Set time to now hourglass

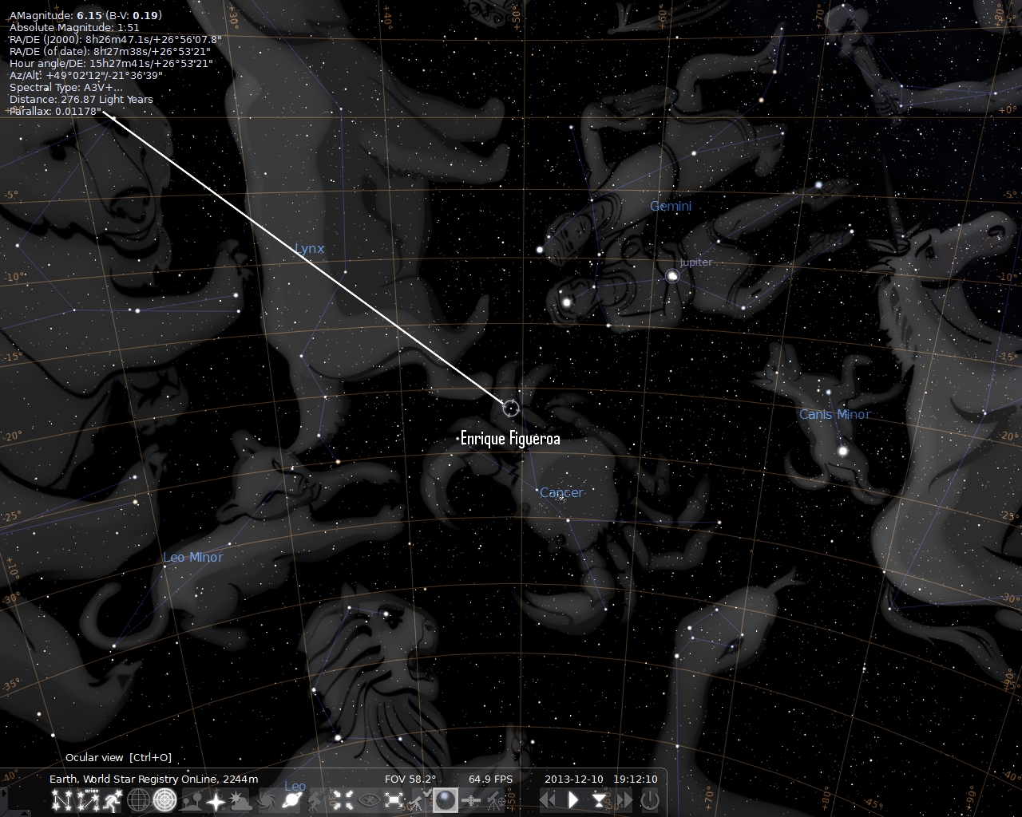599,799
